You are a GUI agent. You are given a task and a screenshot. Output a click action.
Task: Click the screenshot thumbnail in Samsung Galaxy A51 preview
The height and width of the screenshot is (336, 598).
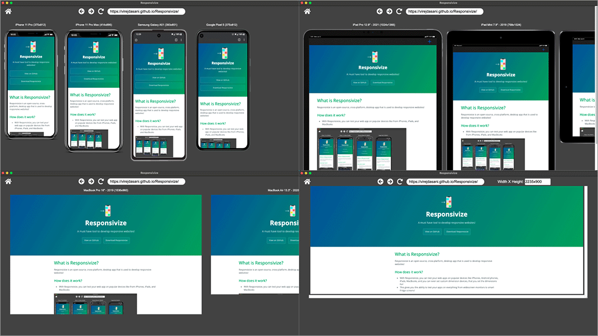pos(154,145)
